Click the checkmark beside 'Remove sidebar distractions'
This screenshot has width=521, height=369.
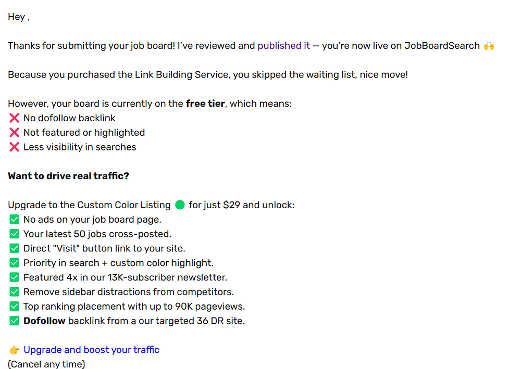pos(14,291)
